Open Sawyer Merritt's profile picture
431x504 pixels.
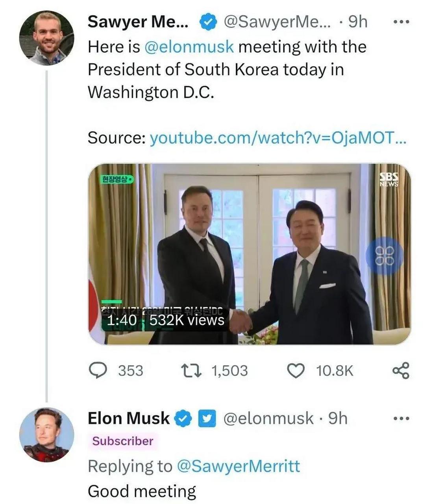pos(47,38)
